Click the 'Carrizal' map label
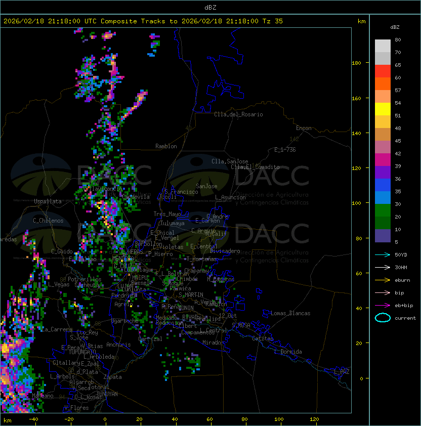The width and height of the screenshot is (421, 426). click(x=150, y=339)
